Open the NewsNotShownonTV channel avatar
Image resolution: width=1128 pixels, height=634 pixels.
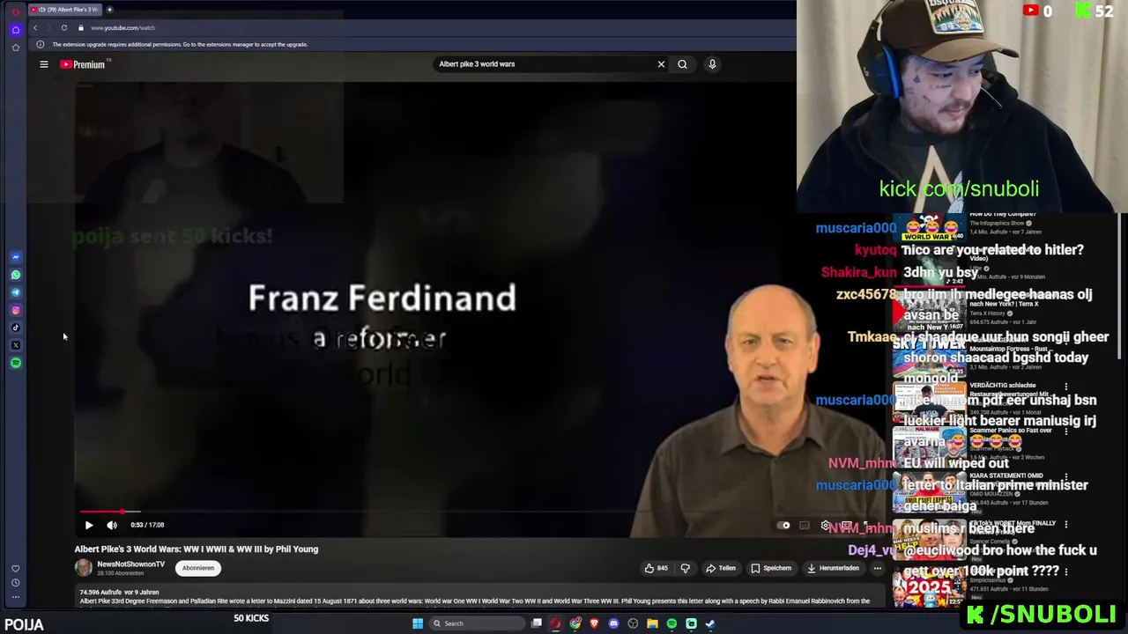(84, 568)
